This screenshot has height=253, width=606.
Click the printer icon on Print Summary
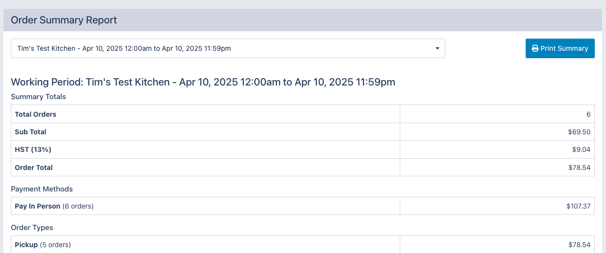click(535, 48)
